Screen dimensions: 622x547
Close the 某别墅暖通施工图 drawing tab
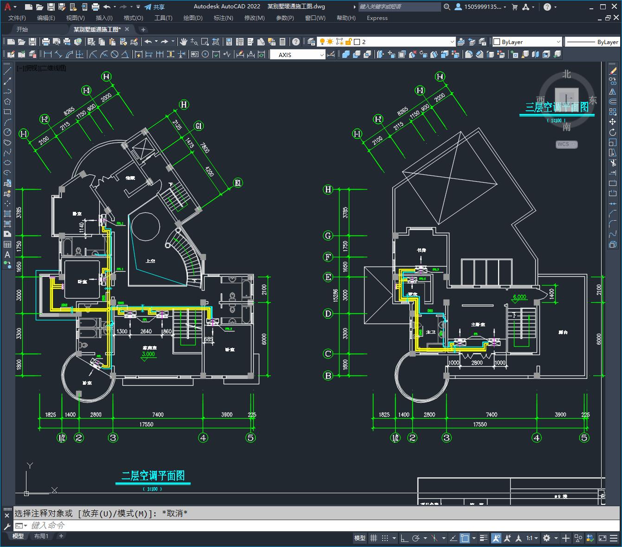[127, 29]
